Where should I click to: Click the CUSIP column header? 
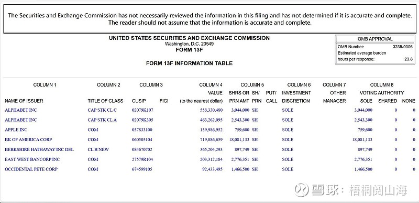point(139,101)
